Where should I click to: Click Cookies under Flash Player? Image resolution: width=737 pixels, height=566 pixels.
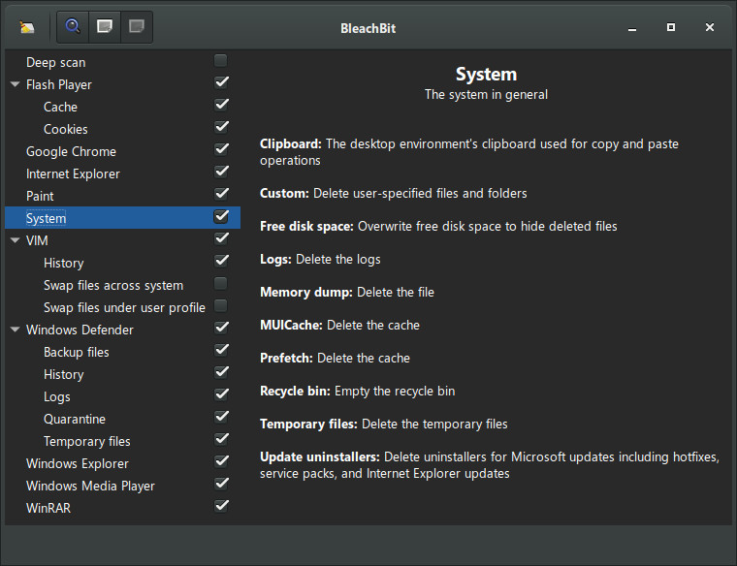coord(66,129)
